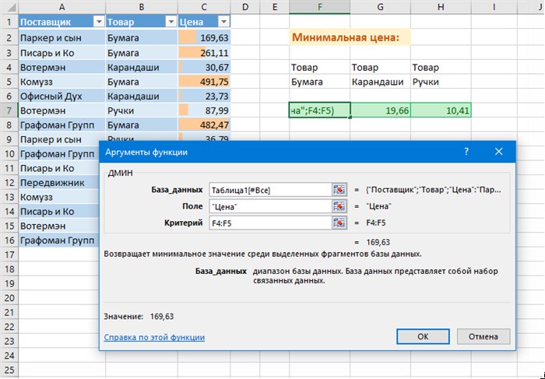The height and width of the screenshot is (379, 545).
Task: Open filter dropdown on Товар column
Action: point(171,22)
